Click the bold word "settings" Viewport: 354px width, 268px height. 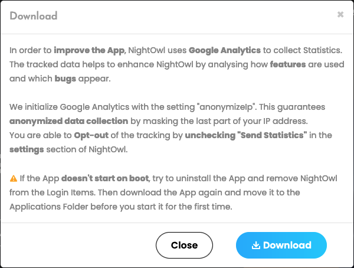coord(27,149)
